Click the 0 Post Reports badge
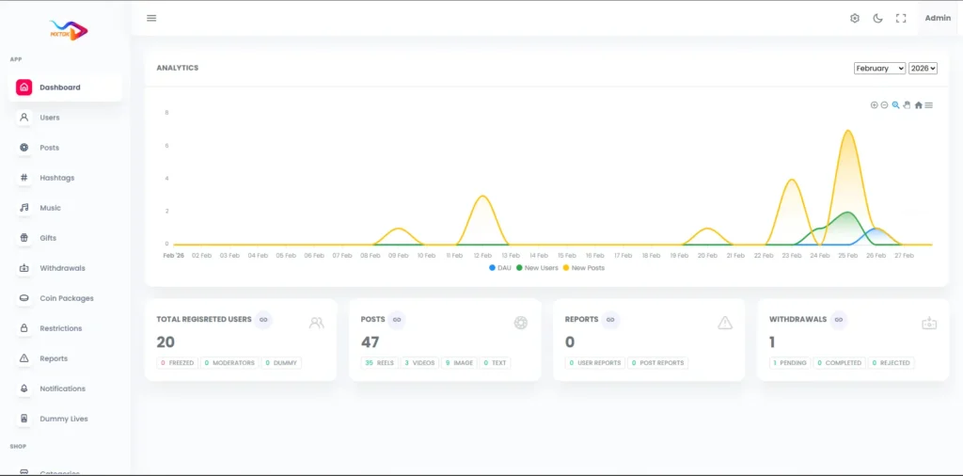This screenshot has width=963, height=476. point(657,363)
